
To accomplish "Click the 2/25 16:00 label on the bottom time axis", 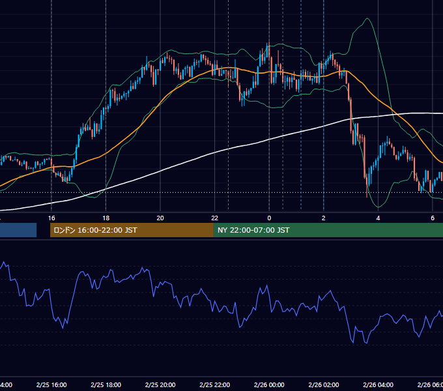I will (51, 384).
